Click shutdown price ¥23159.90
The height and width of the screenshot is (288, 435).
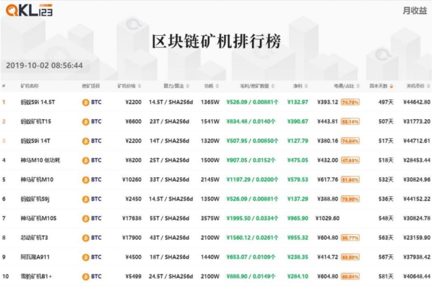[417, 238]
